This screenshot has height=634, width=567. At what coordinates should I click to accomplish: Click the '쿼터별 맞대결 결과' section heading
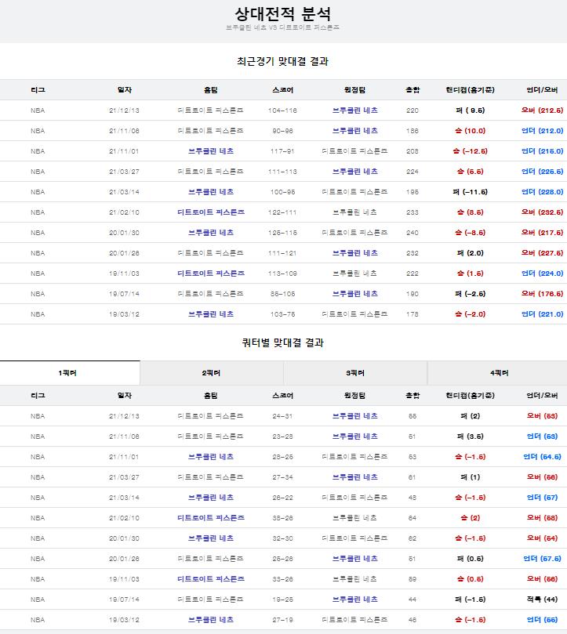point(282,343)
